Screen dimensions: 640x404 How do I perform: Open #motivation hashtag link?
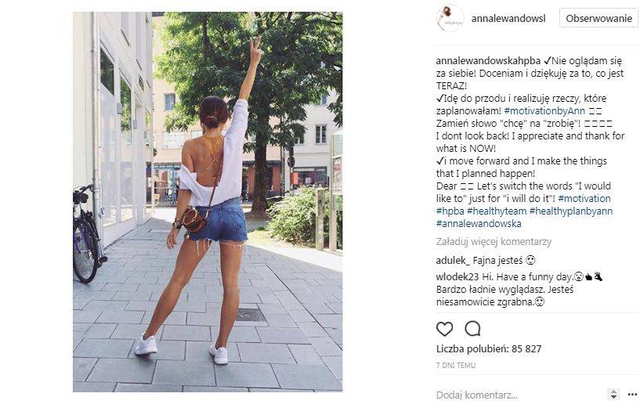tap(584, 199)
